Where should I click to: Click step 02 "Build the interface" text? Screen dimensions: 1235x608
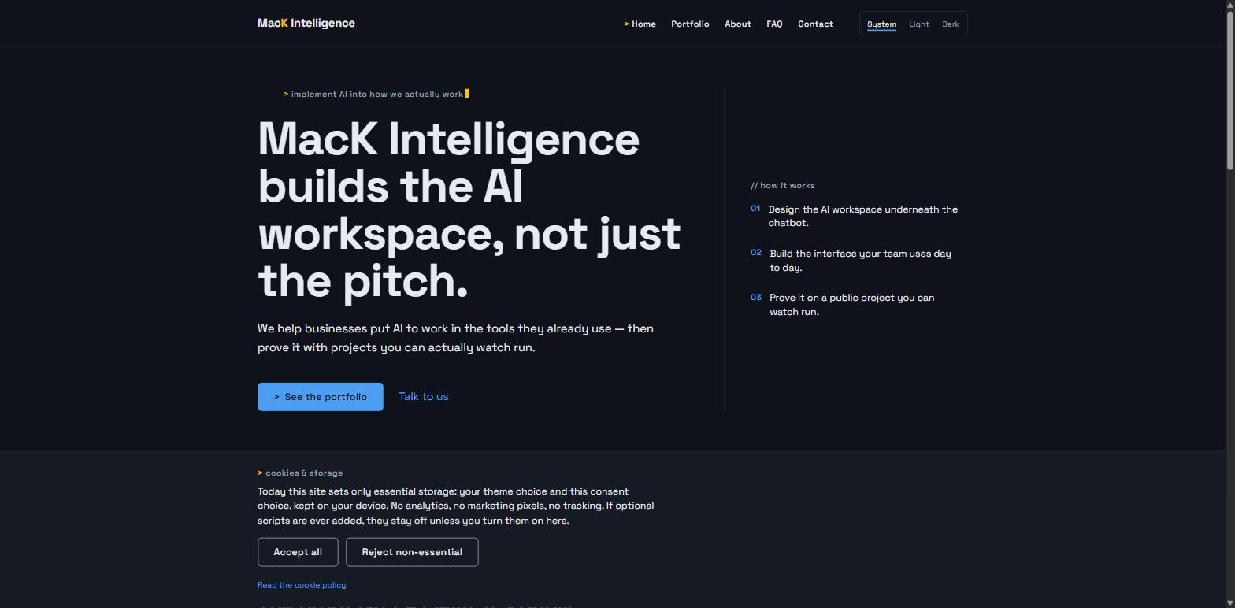[x=860, y=261]
